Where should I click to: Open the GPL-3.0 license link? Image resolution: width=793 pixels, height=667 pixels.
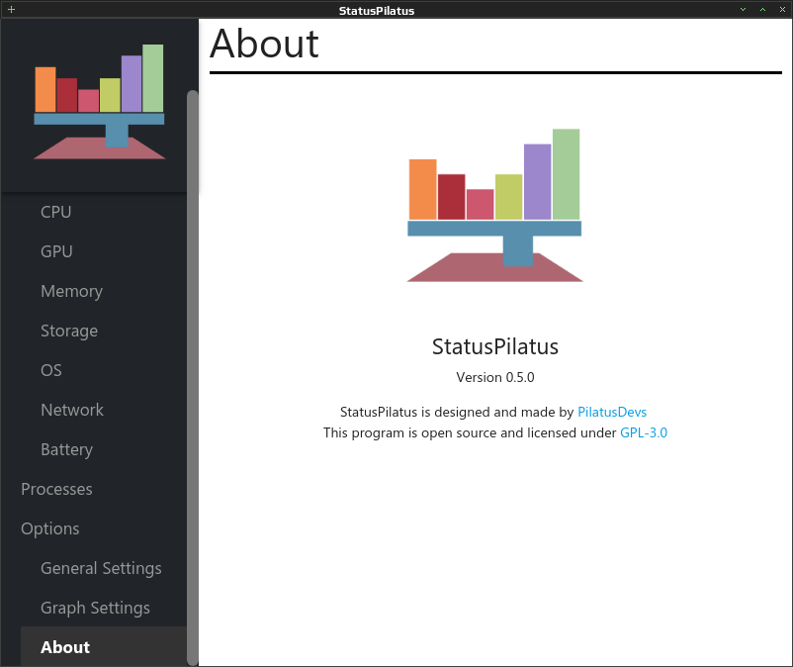(644, 432)
